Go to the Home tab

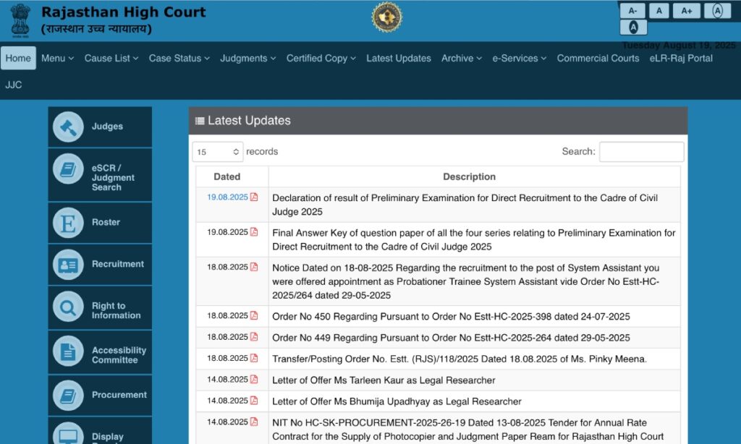pos(18,59)
